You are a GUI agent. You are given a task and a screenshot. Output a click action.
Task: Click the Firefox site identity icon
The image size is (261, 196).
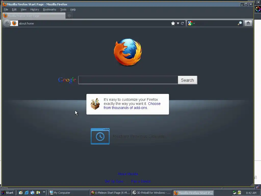[14, 23]
